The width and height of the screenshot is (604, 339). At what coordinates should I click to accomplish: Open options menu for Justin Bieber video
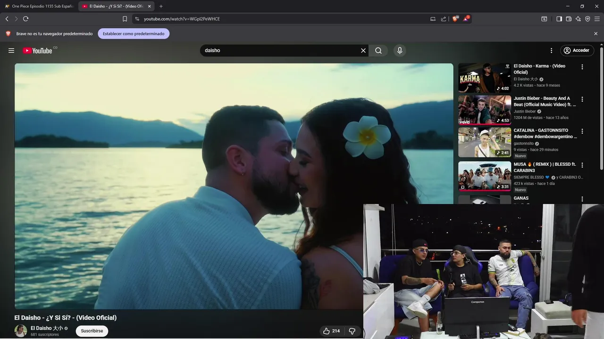click(x=582, y=99)
